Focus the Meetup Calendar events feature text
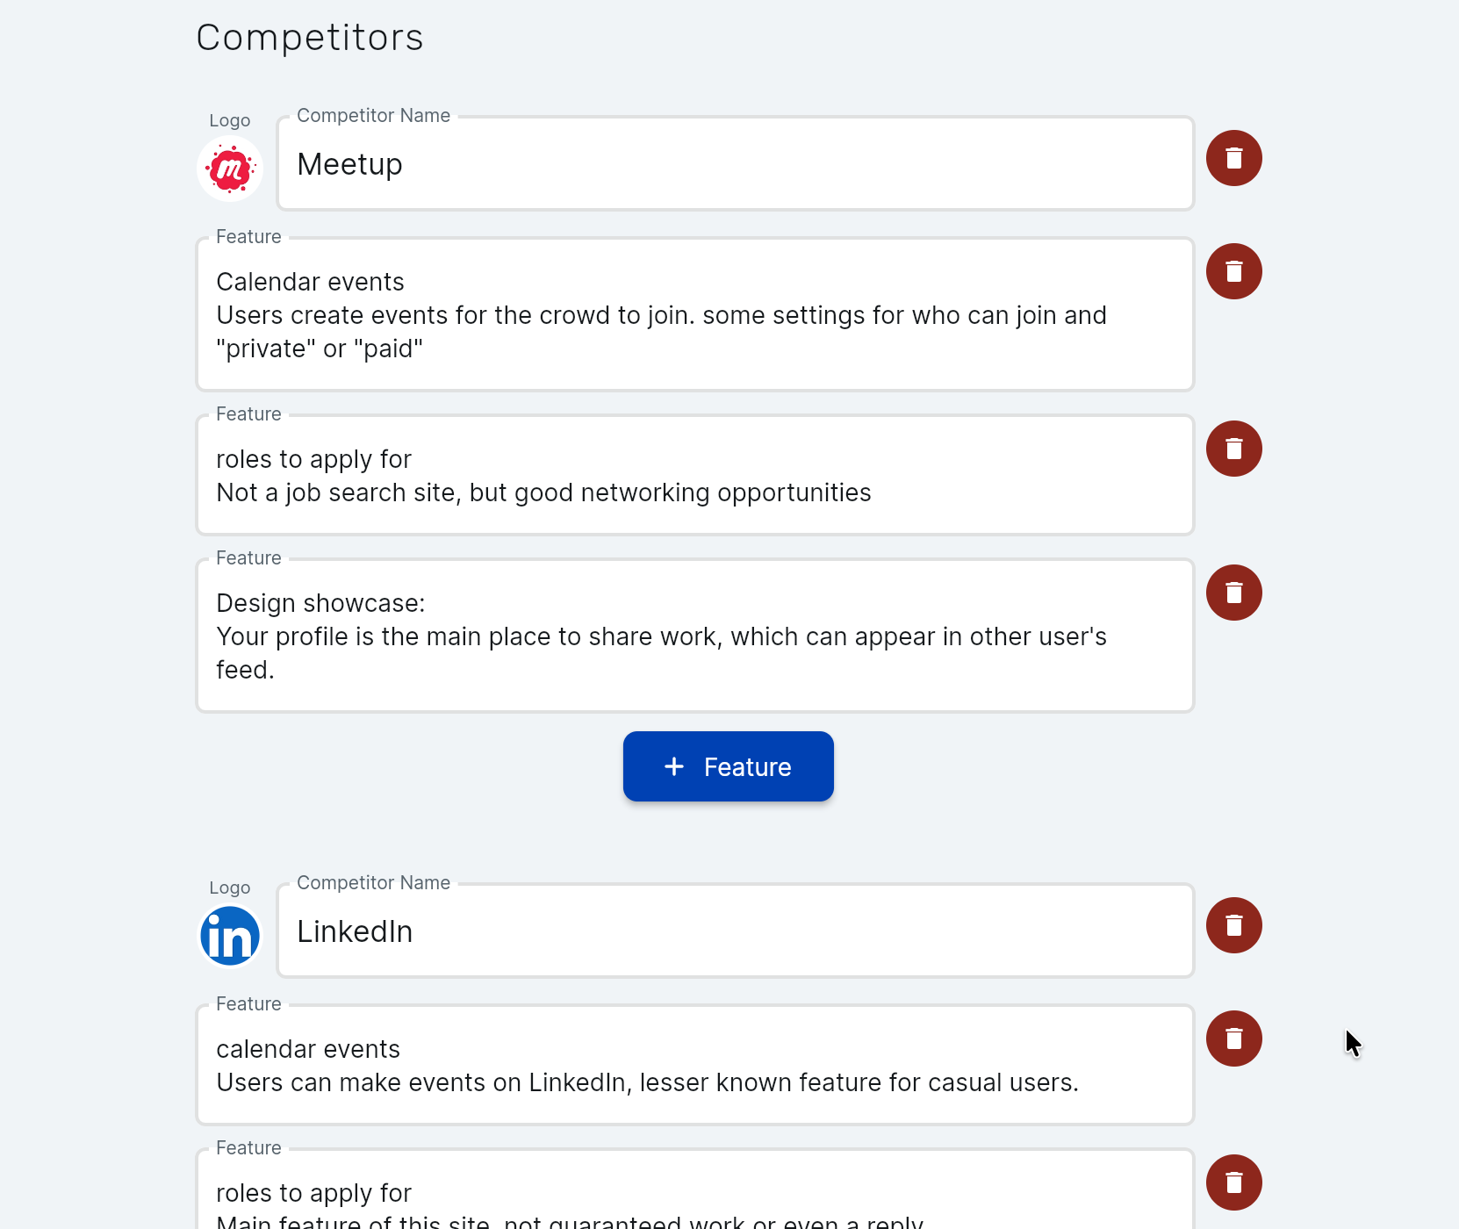 click(694, 315)
